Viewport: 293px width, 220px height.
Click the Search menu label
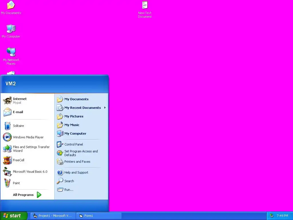tap(69, 181)
